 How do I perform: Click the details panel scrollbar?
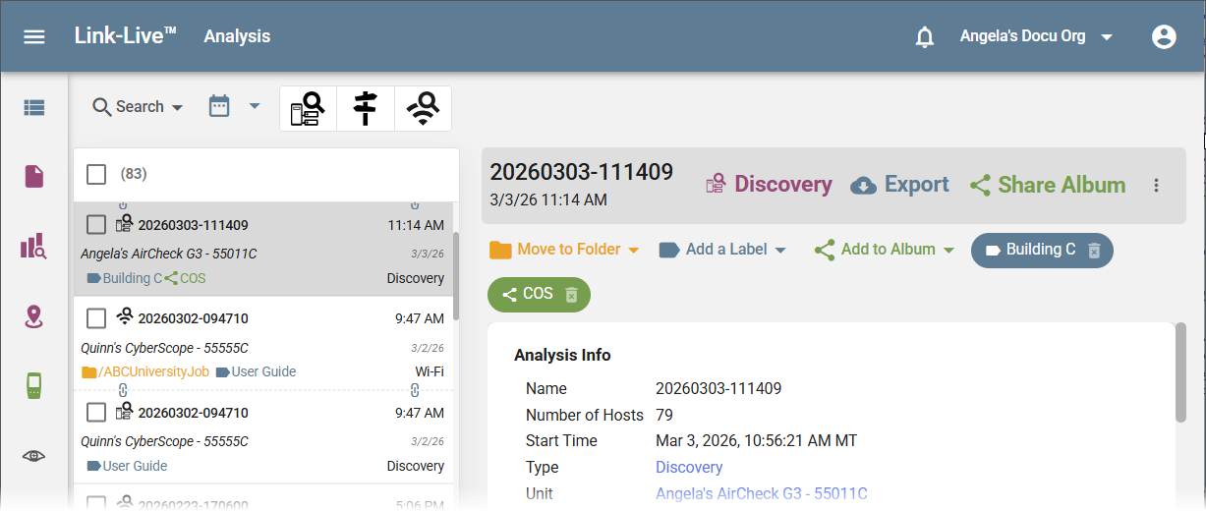[x=1180, y=372]
